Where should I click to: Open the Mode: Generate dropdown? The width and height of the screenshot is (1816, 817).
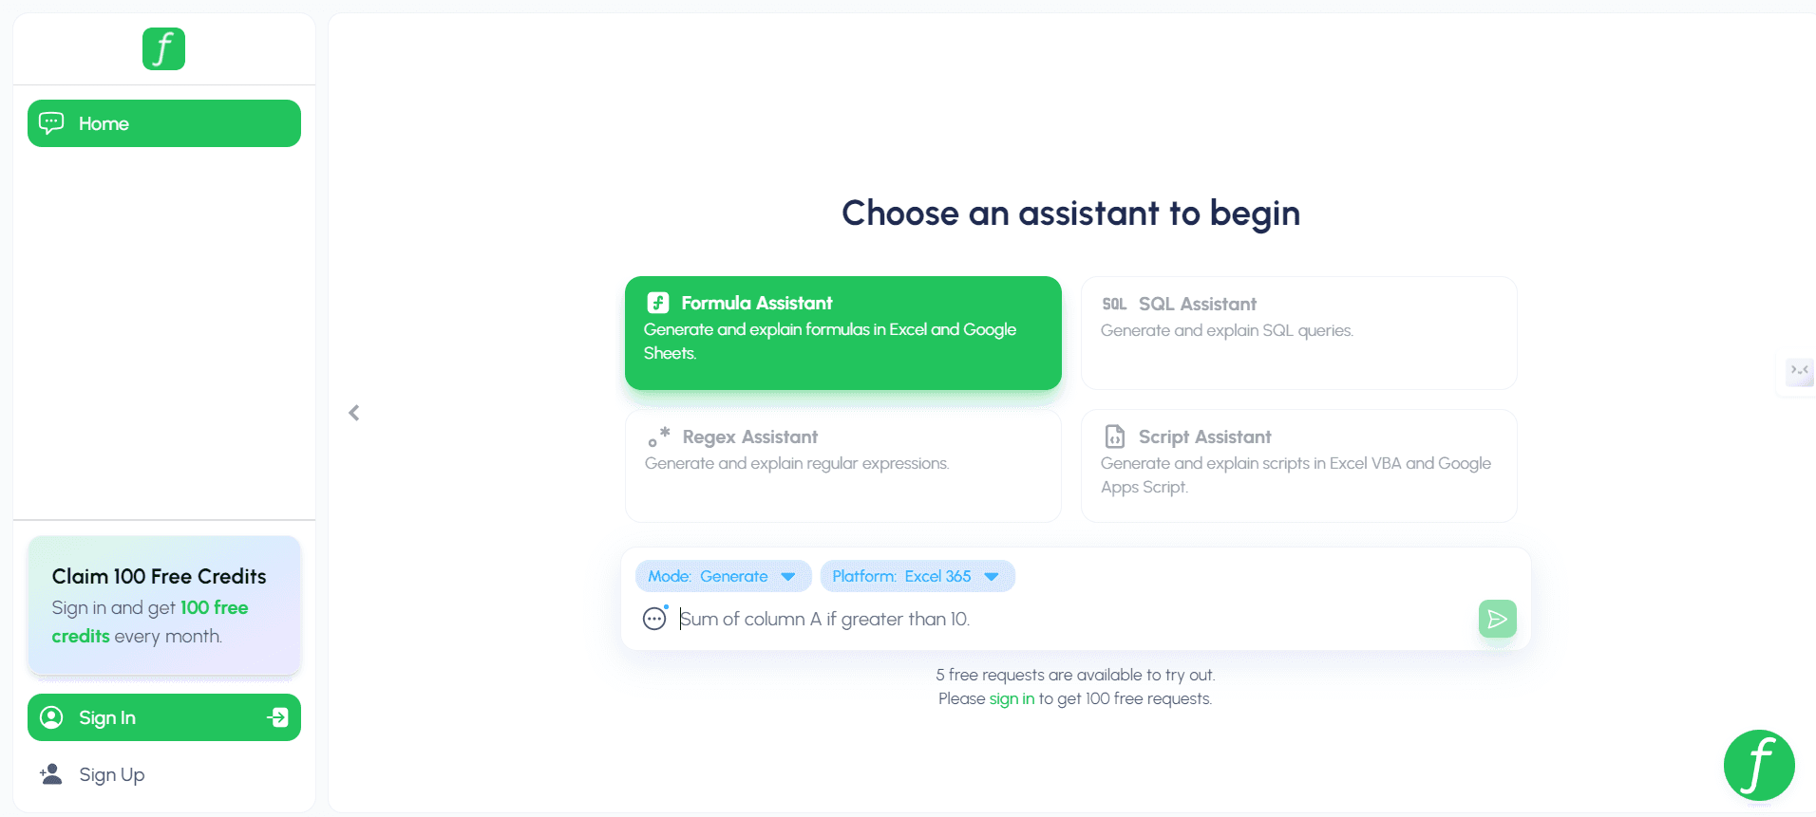(723, 576)
